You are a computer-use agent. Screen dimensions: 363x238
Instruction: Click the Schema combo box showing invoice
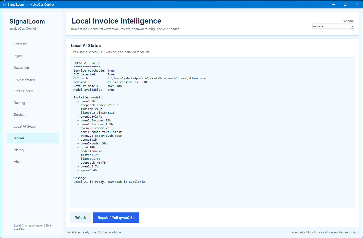(x=333, y=26)
